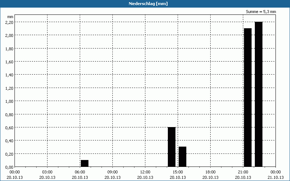290x181 pixels.
Task: Select the 0,10 mm bar after 06:00
Action: point(85,164)
